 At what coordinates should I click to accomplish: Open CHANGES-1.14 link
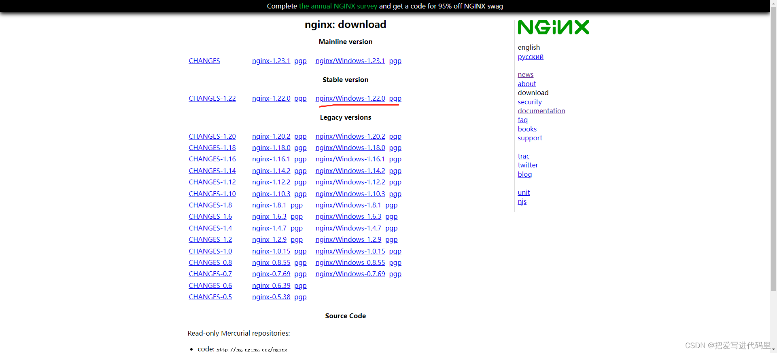pos(212,171)
